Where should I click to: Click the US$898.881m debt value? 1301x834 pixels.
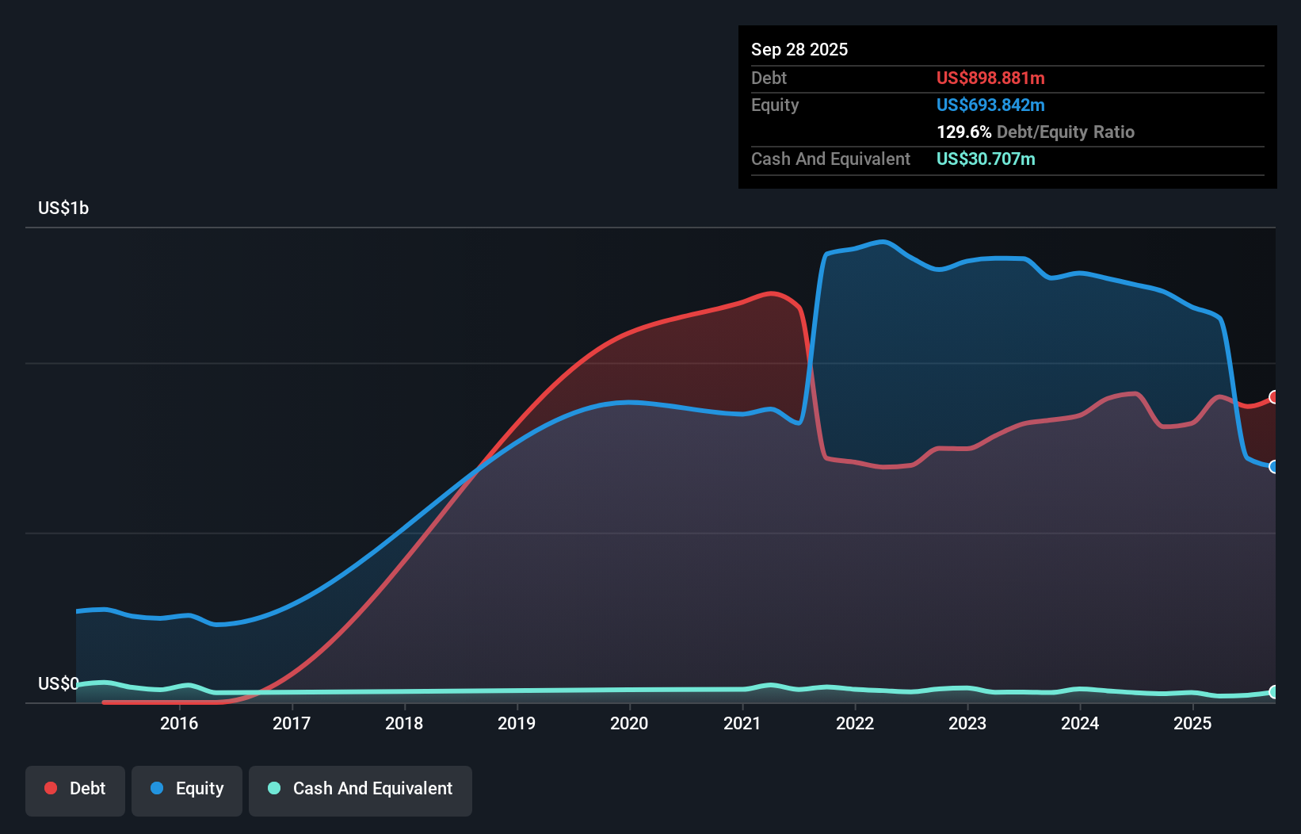(x=990, y=78)
